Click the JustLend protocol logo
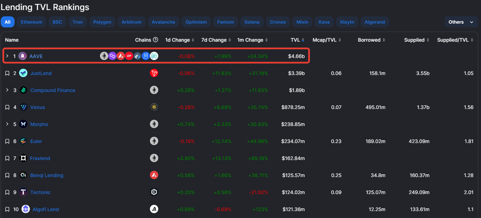The height and width of the screenshot is (218, 481). click(24, 73)
